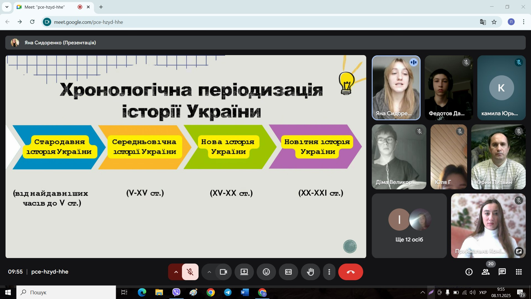Raise hand in the meeting
Viewport: 531px width, 299px height.
(310, 272)
